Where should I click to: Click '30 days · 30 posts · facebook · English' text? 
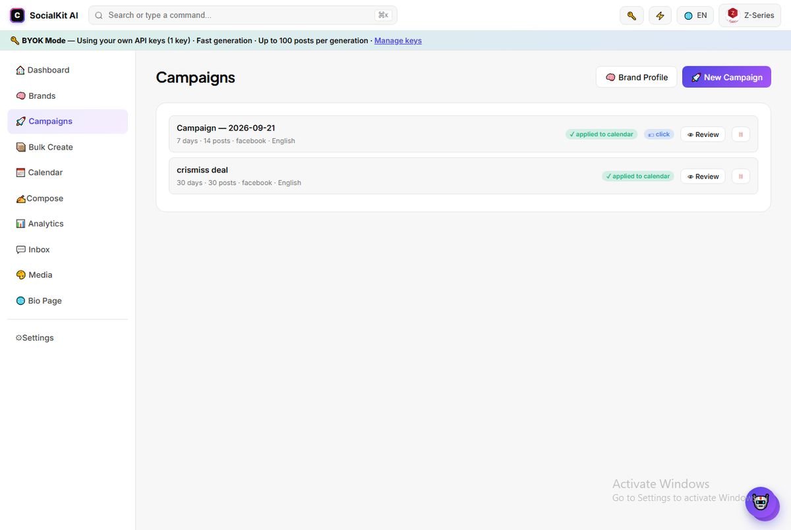click(239, 183)
